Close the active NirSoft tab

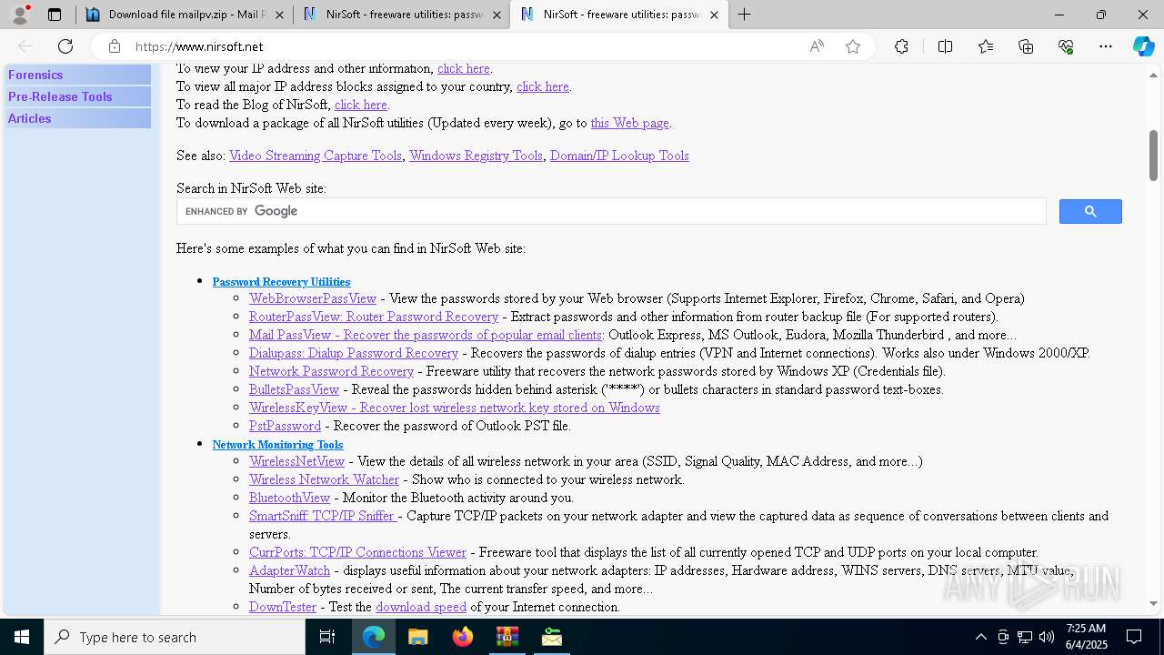point(714,15)
